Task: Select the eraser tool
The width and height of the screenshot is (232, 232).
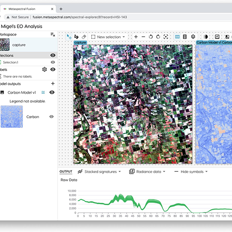Action: [x=84, y=37]
